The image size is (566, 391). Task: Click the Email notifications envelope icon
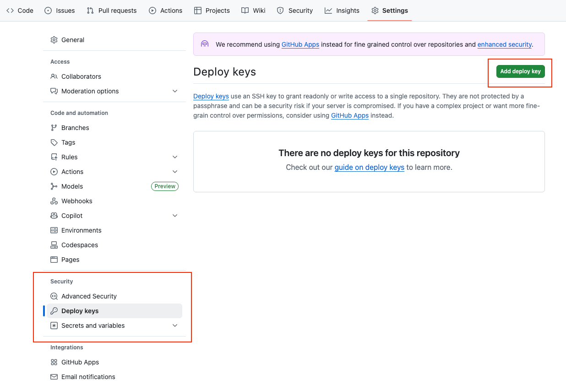54,377
